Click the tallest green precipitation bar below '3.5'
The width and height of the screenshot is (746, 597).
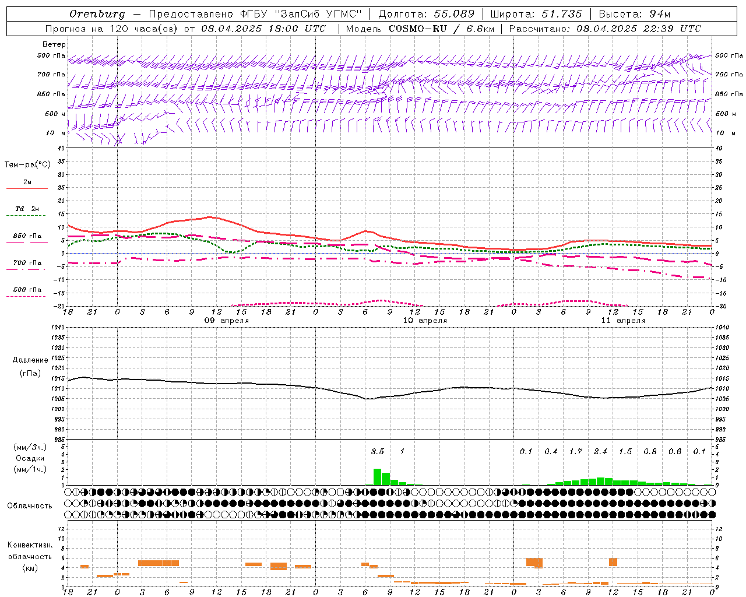pos(378,477)
